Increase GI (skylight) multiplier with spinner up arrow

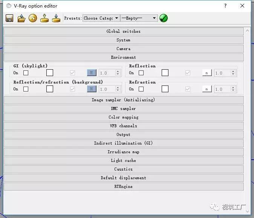118,71
